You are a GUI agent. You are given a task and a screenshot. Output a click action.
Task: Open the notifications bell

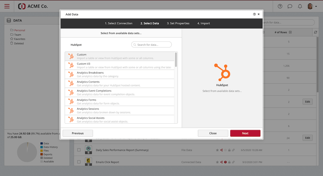pos(300,6)
